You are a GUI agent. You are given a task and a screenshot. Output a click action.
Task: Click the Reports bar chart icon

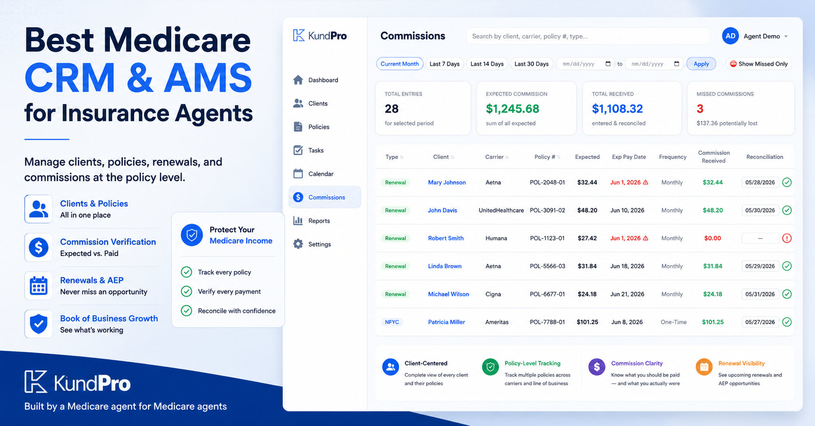click(298, 221)
